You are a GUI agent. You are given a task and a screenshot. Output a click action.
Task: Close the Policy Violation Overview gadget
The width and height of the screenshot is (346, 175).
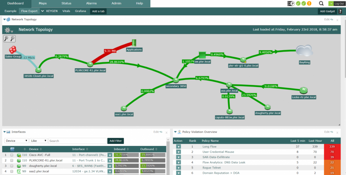pyautogui.click(x=337, y=133)
